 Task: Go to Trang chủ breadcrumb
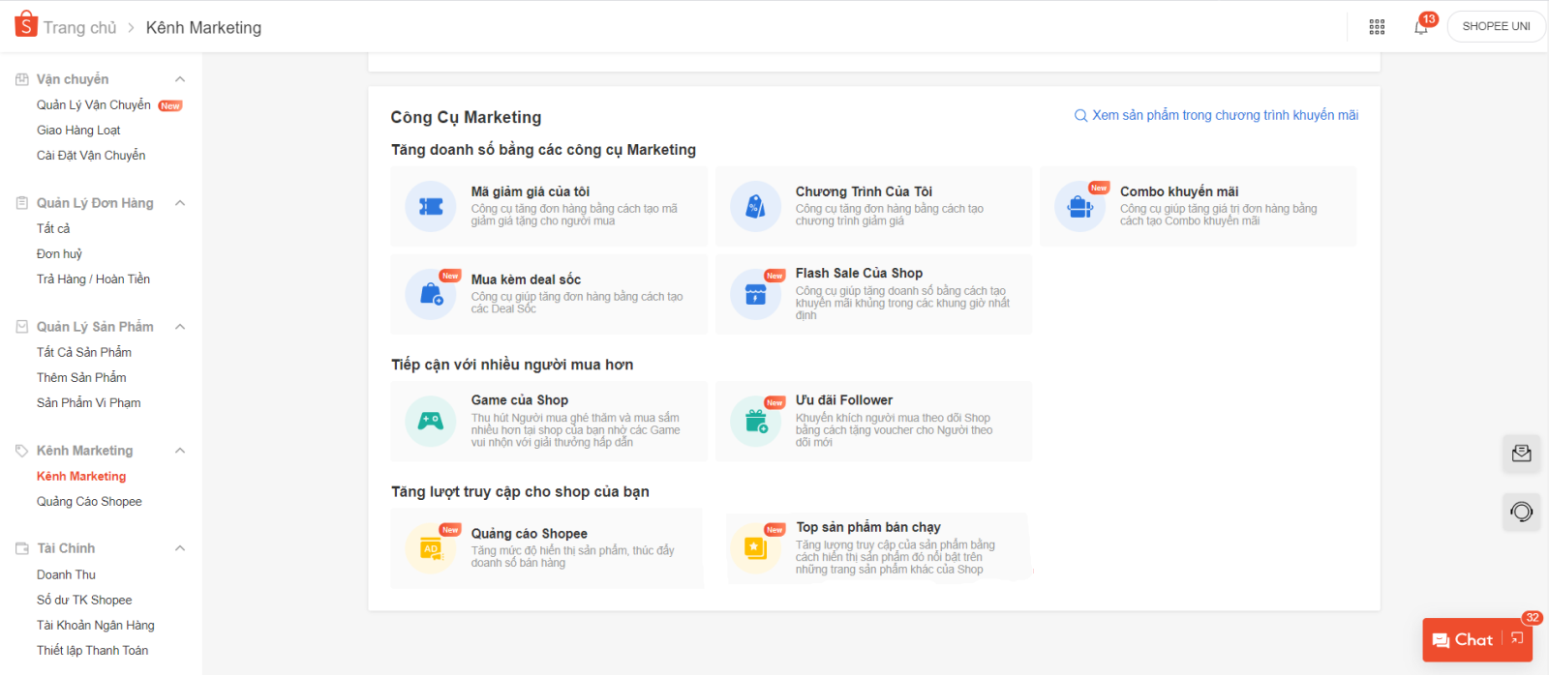pyautogui.click(x=79, y=28)
